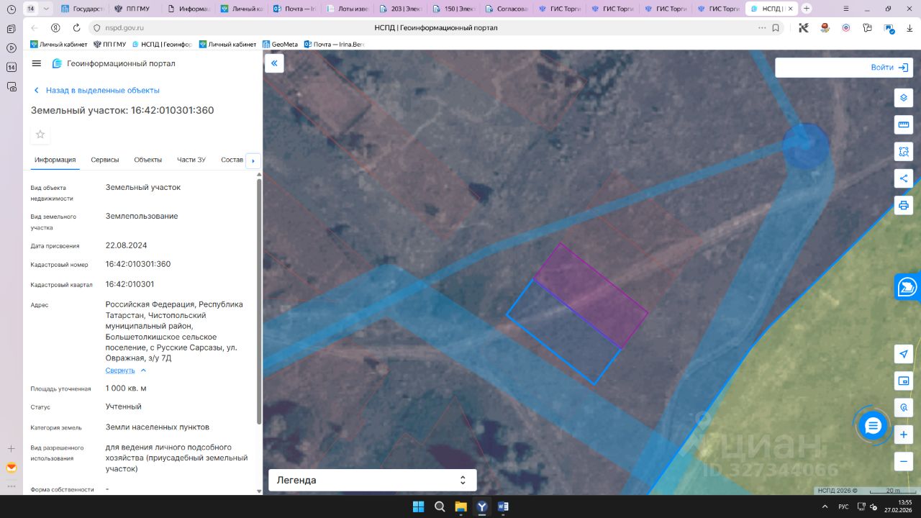Reload the browser page

76,28
